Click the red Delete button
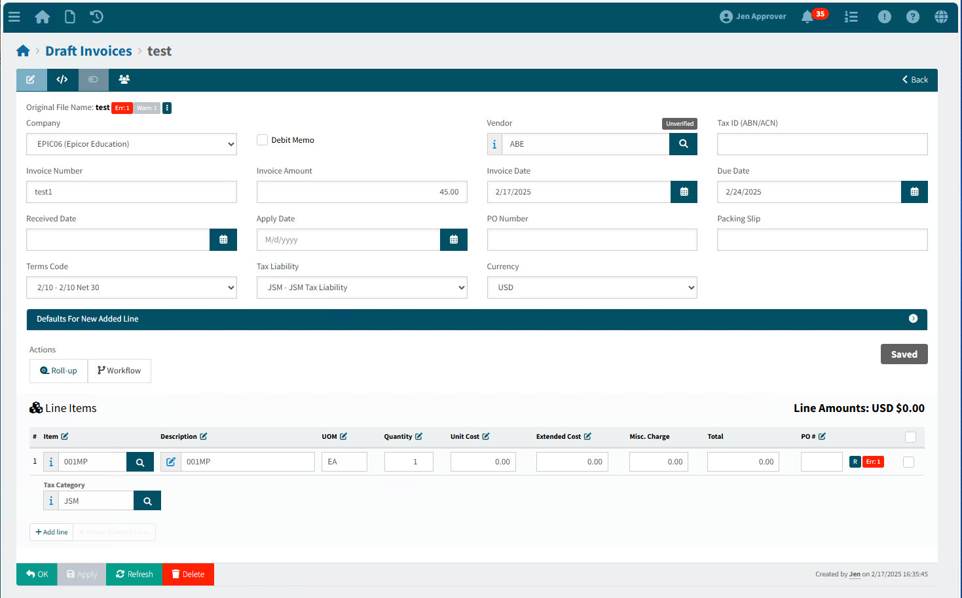Viewport: 962px width, 598px height. tap(188, 574)
